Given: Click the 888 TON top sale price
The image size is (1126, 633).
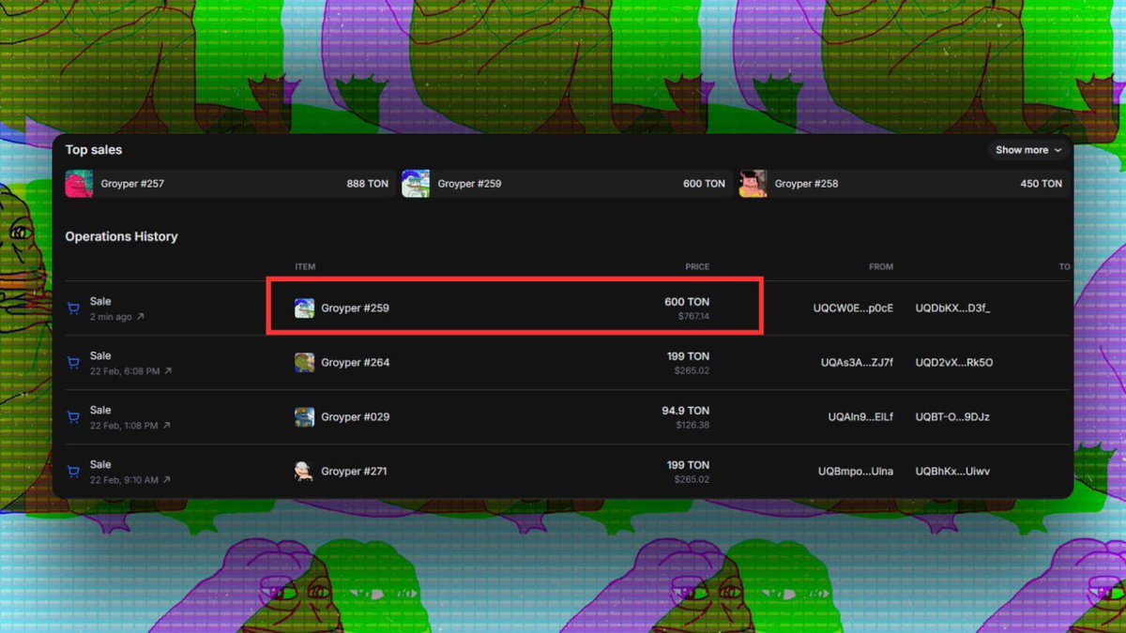Looking at the screenshot, I should pos(368,184).
